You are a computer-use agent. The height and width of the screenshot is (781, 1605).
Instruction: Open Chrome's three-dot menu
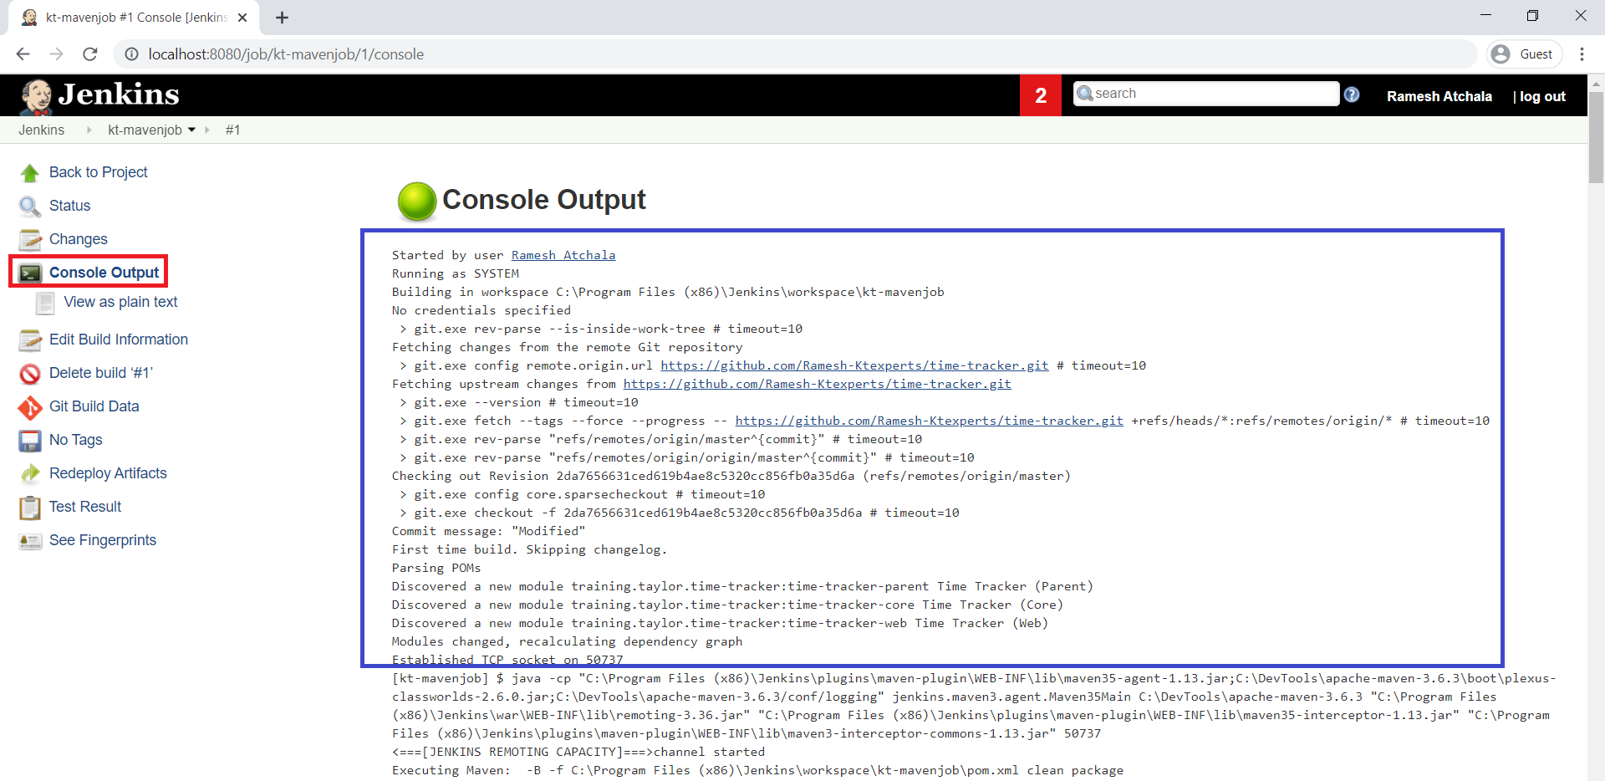(1582, 54)
